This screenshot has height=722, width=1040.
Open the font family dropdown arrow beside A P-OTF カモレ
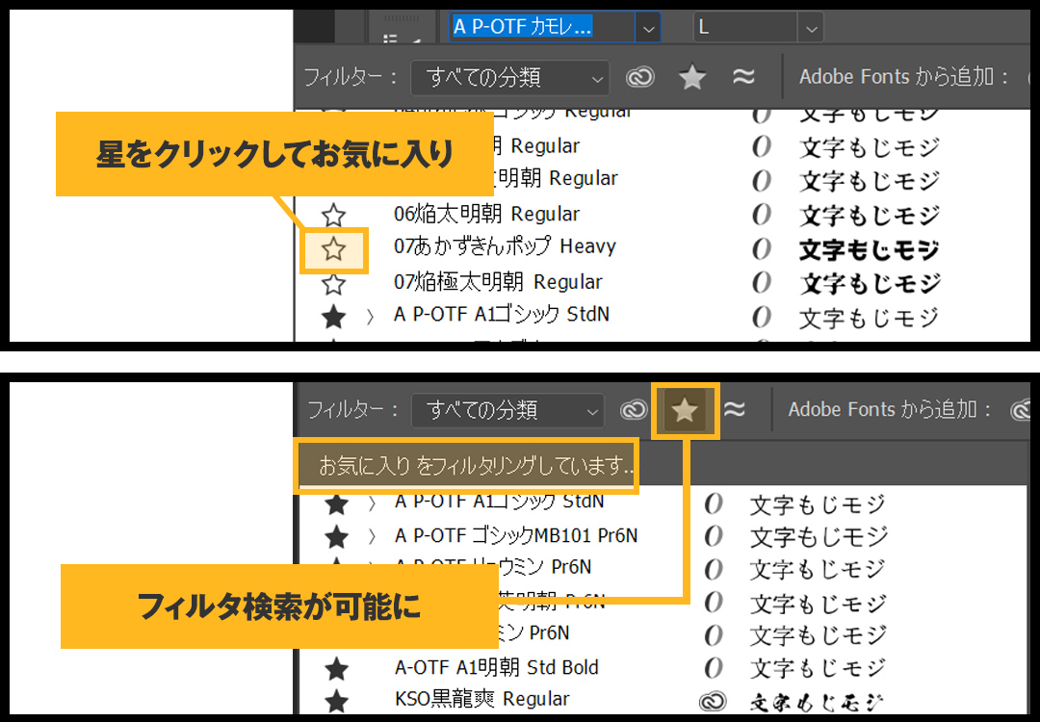[648, 28]
